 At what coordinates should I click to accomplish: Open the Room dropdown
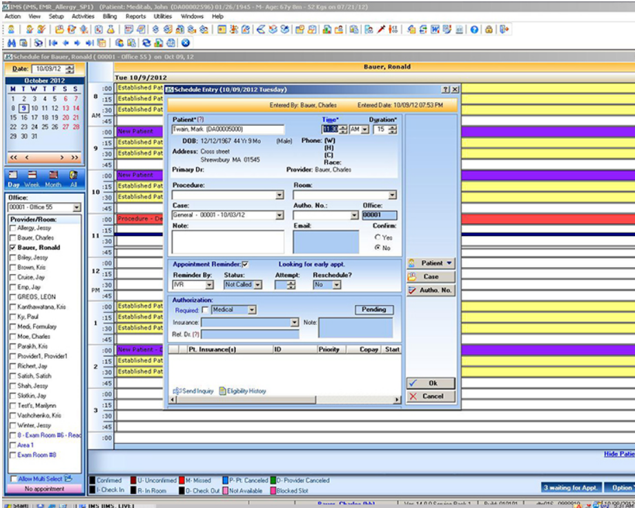point(392,195)
